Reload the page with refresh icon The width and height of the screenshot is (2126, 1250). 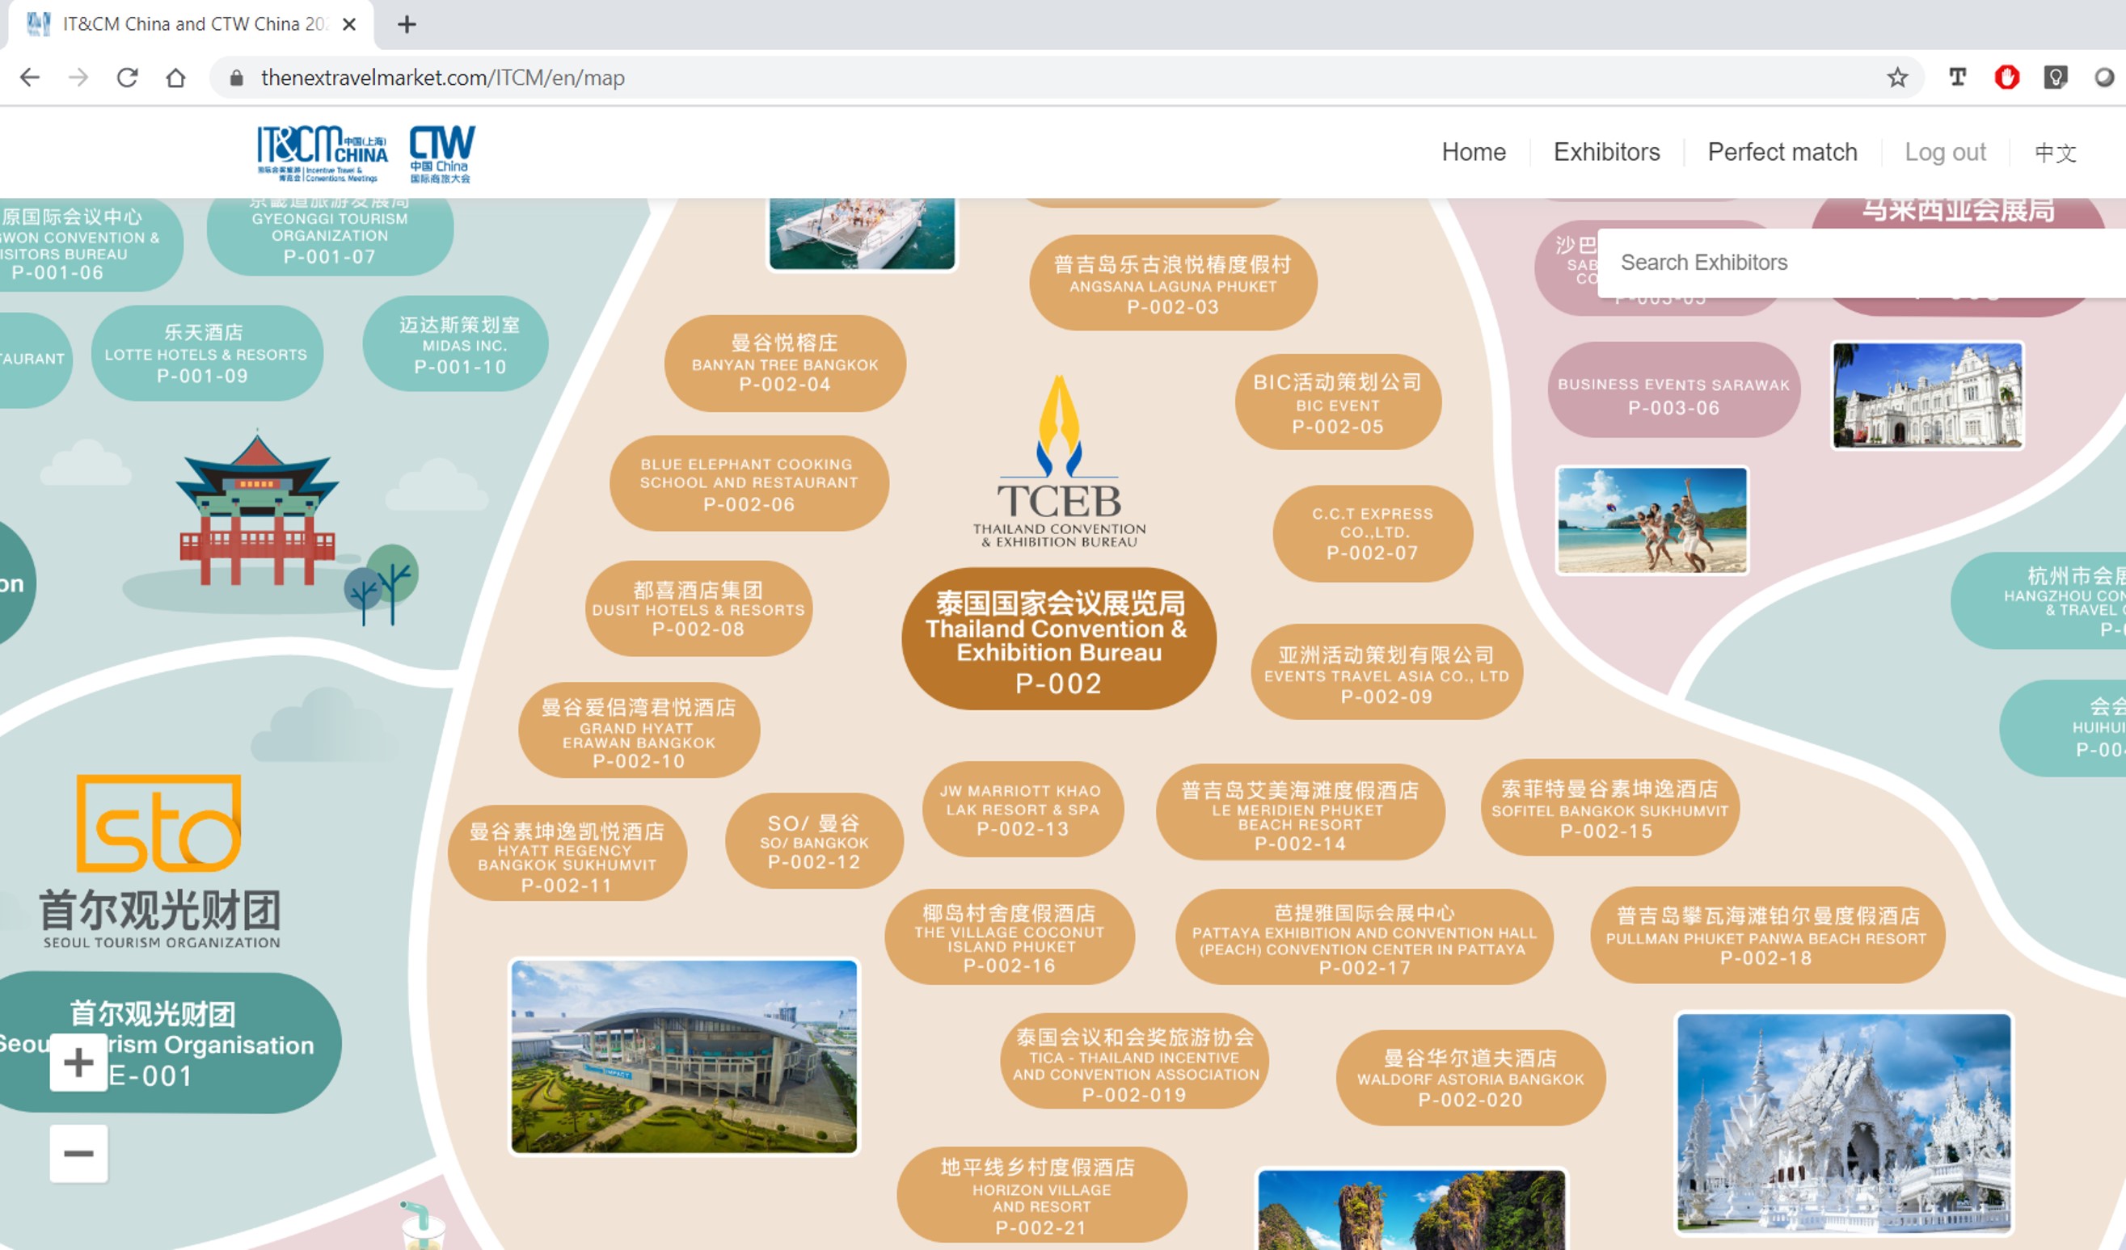tap(128, 78)
